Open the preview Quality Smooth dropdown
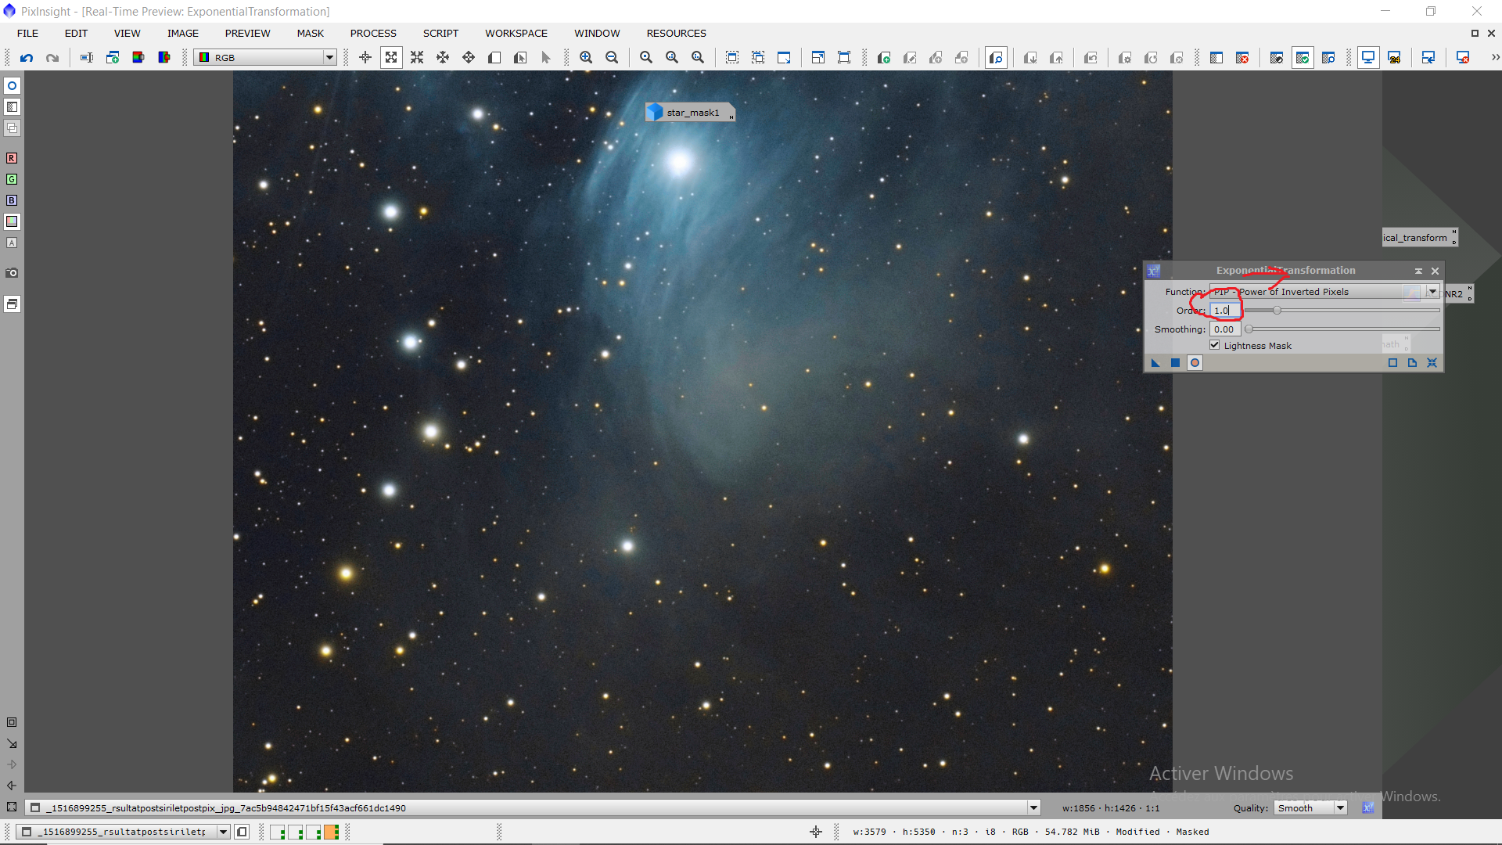Viewport: 1502px width, 845px height. (x=1340, y=807)
